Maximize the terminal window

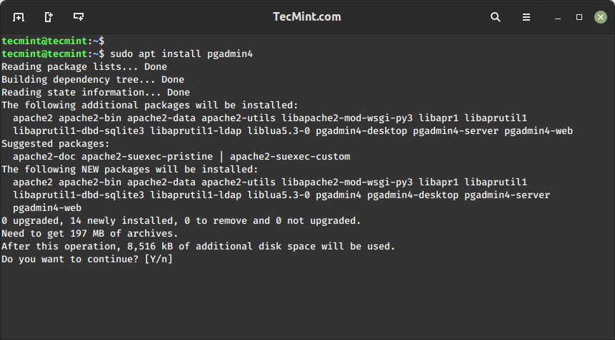579,16
